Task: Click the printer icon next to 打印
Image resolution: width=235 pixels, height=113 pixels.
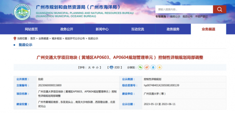Action: (111, 68)
